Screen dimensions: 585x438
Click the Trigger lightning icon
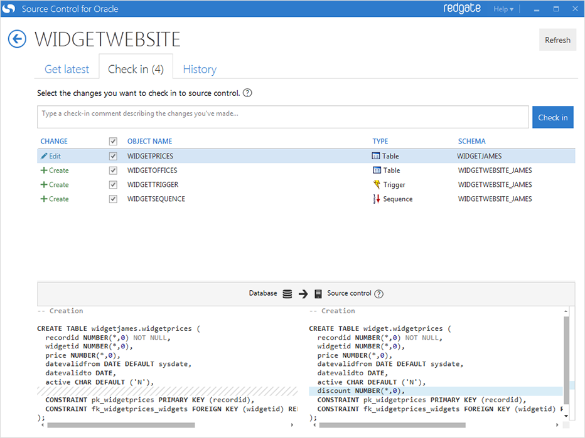[x=377, y=184]
